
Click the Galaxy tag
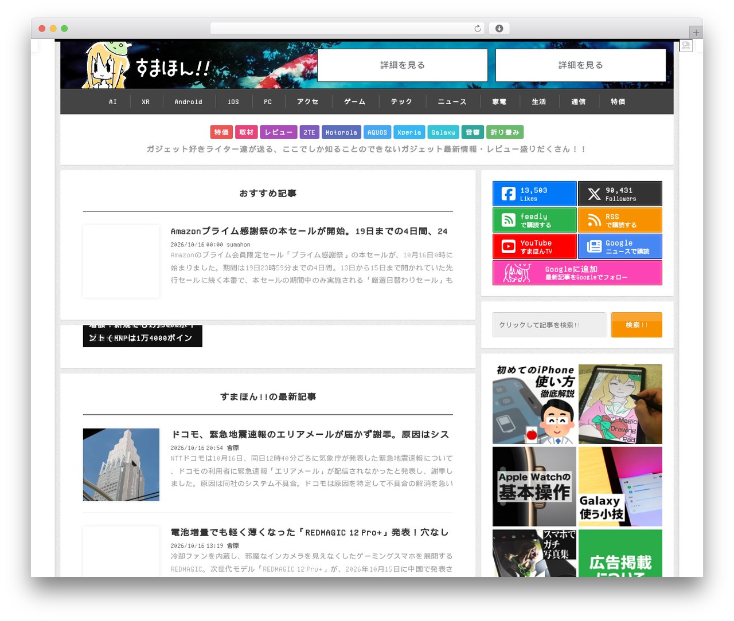[x=443, y=132]
